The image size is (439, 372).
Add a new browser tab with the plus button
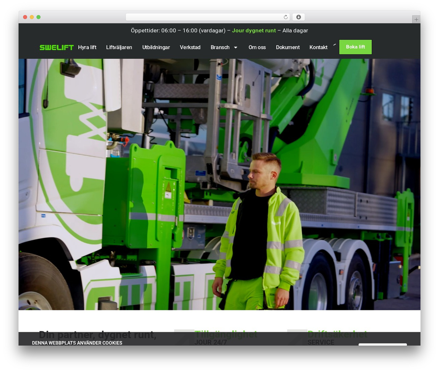pos(416,20)
